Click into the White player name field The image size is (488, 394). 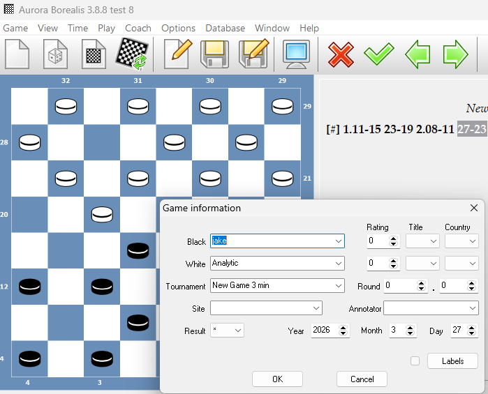(271, 264)
